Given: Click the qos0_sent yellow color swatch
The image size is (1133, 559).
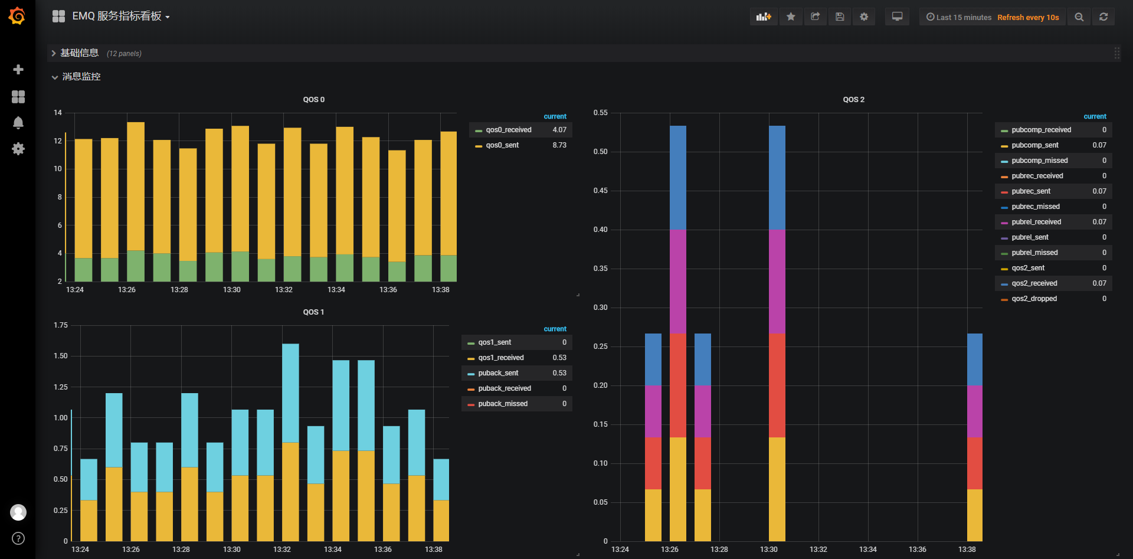Looking at the screenshot, I should [x=479, y=146].
